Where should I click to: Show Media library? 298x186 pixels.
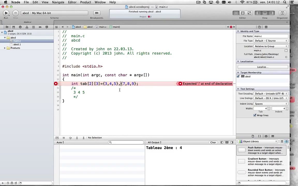(273, 136)
